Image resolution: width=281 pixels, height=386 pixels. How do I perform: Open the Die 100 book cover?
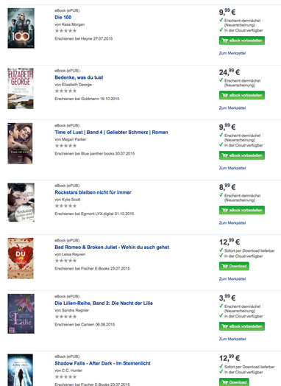[x=21, y=28]
